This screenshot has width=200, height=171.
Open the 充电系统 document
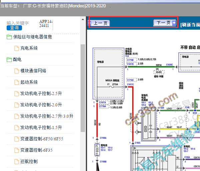pyautogui.click(x=29, y=48)
